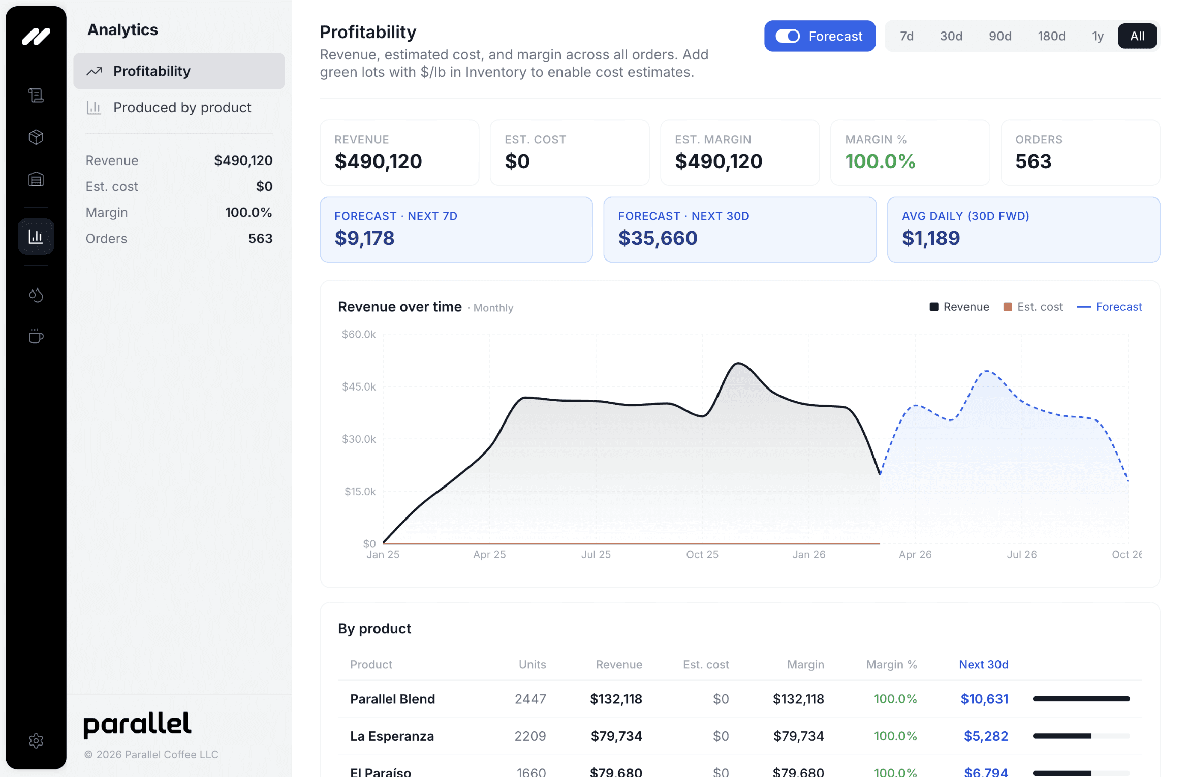This screenshot has width=1187, height=777.
Task: Open settings gear icon at sidebar bottom
Action: pyautogui.click(x=36, y=740)
